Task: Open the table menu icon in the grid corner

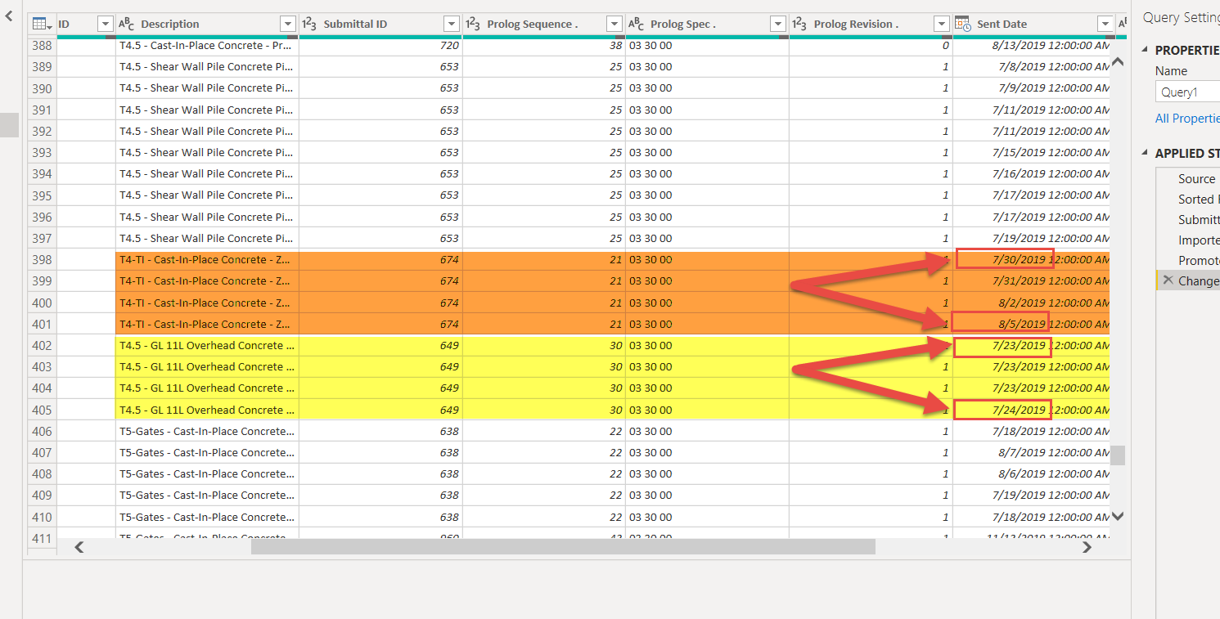Action: 42,24
